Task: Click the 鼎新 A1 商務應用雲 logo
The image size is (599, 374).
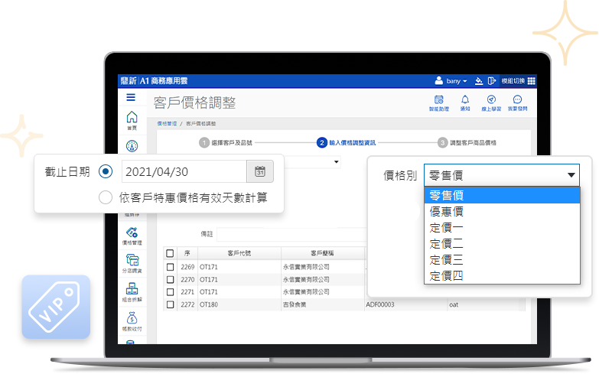Action: (154, 80)
